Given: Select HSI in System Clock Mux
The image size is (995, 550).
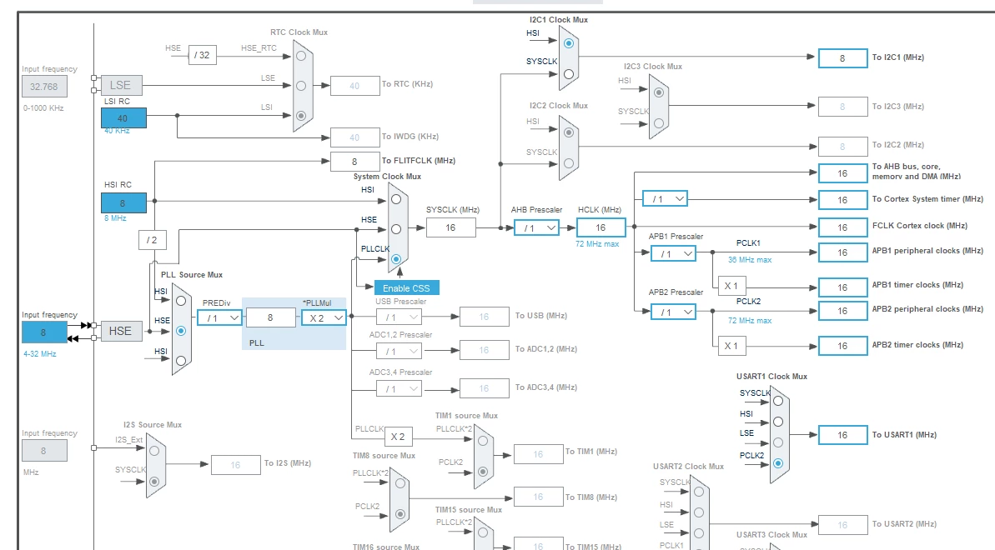Looking at the screenshot, I should 396,199.
